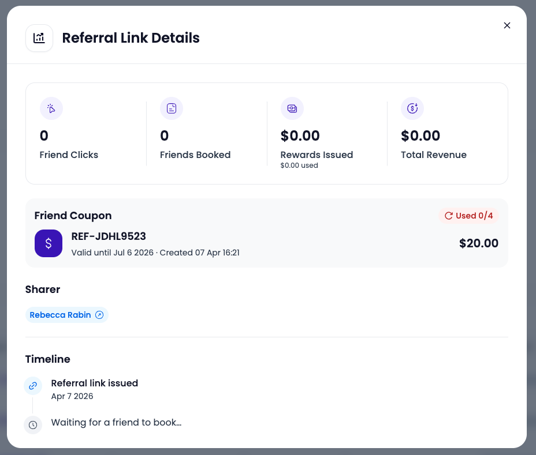
Task: Click the Total Revenue dollar icon
Action: pyautogui.click(x=412, y=108)
